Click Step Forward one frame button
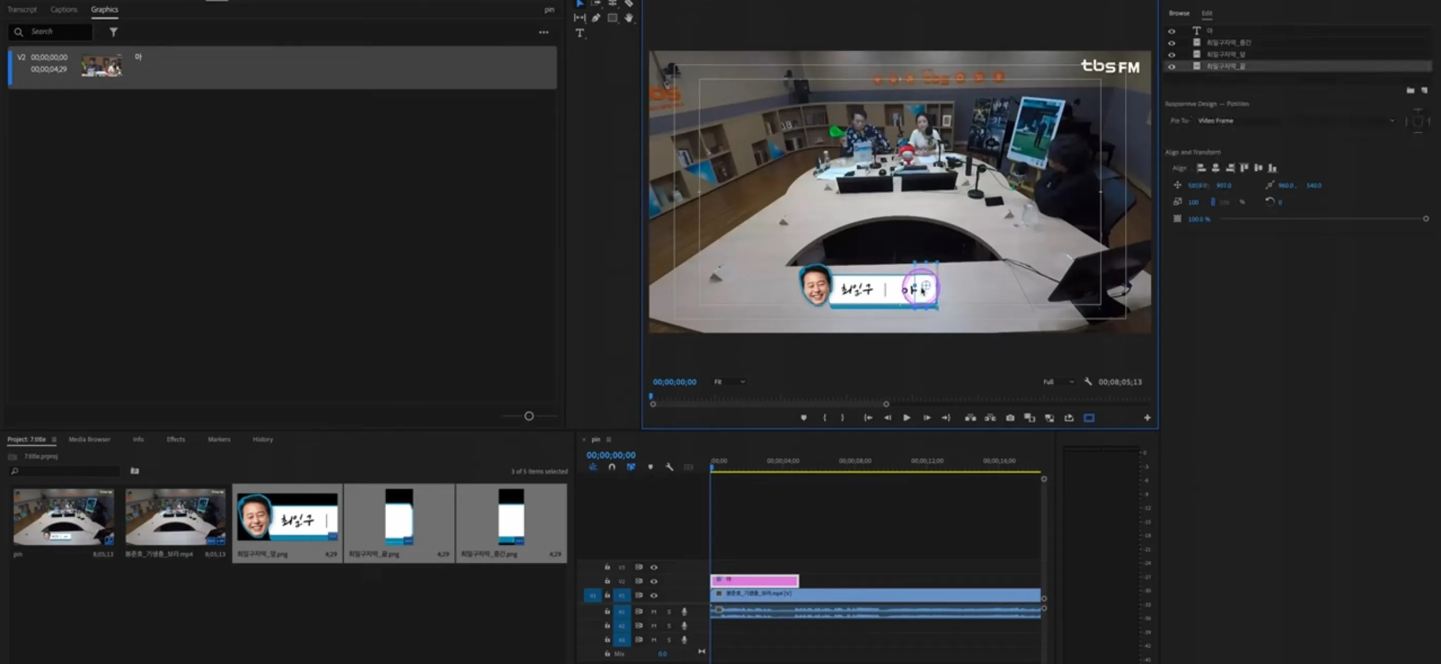1441x664 pixels. (x=926, y=417)
